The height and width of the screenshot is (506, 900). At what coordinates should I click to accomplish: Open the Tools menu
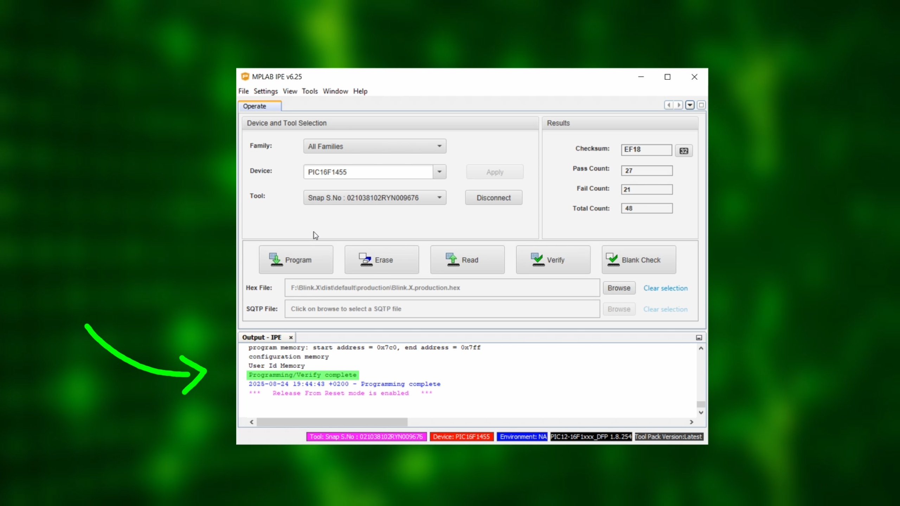(x=309, y=91)
